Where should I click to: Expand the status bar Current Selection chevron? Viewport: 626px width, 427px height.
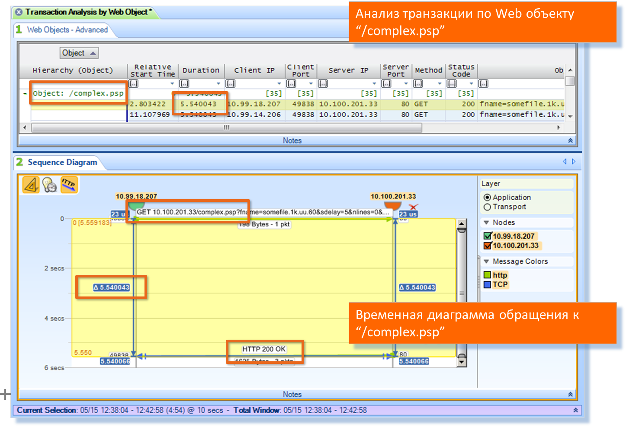576,410
